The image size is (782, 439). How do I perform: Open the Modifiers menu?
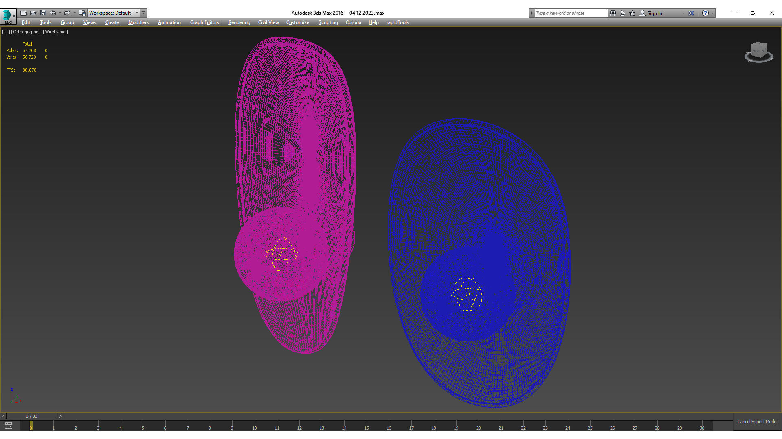[x=138, y=22]
